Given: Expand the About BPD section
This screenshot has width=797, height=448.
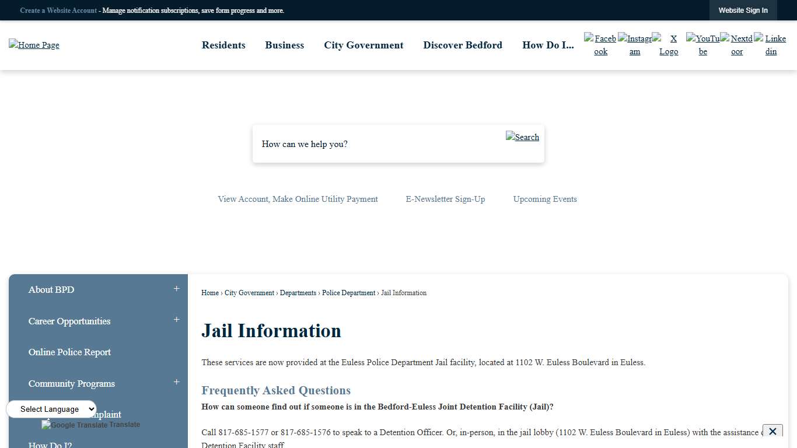Looking at the screenshot, I should click(176, 288).
